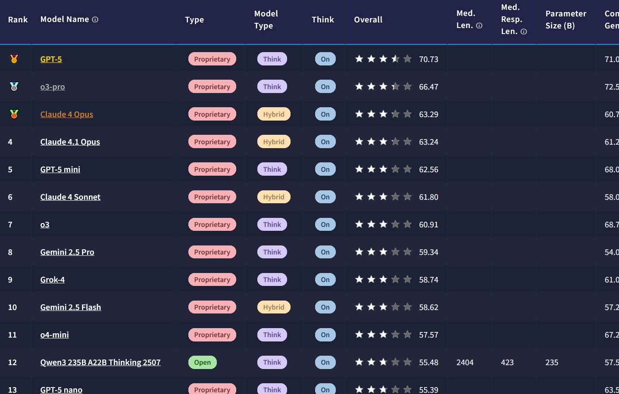Click the overall score 60.91
Screen dimensions: 619x394
pos(428,225)
